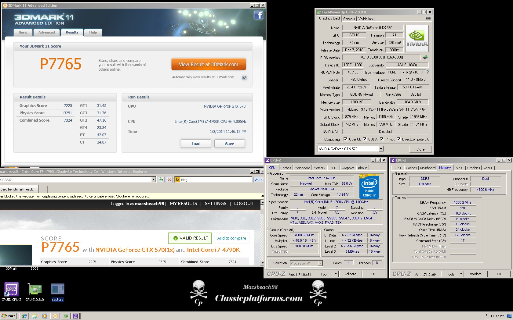
Task: Open Caches tab in CPU-Z CPU window
Action: pyautogui.click(x=286, y=168)
